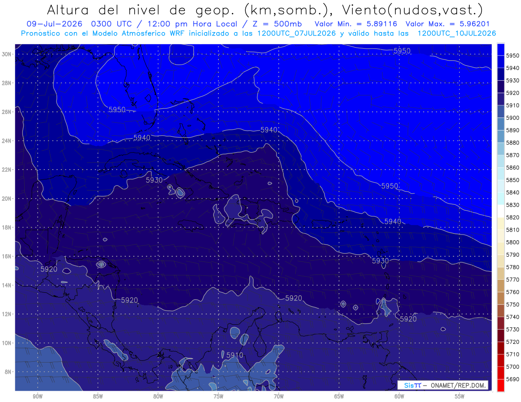Click the 14N latitude axis label
The height and width of the screenshot is (402, 521).
tap(6, 285)
